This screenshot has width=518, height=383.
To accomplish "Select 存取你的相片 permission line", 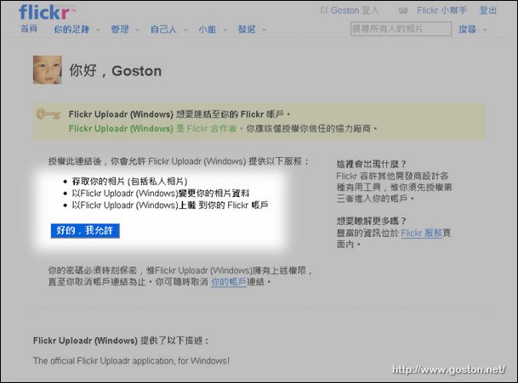I will [x=129, y=181].
